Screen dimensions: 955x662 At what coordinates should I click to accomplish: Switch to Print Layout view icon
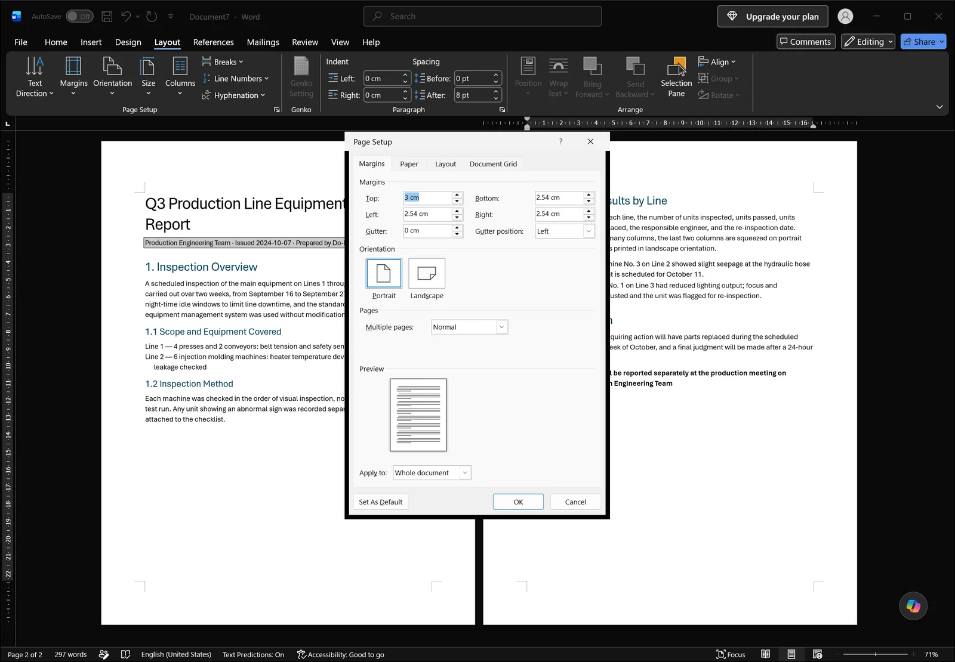coord(791,654)
